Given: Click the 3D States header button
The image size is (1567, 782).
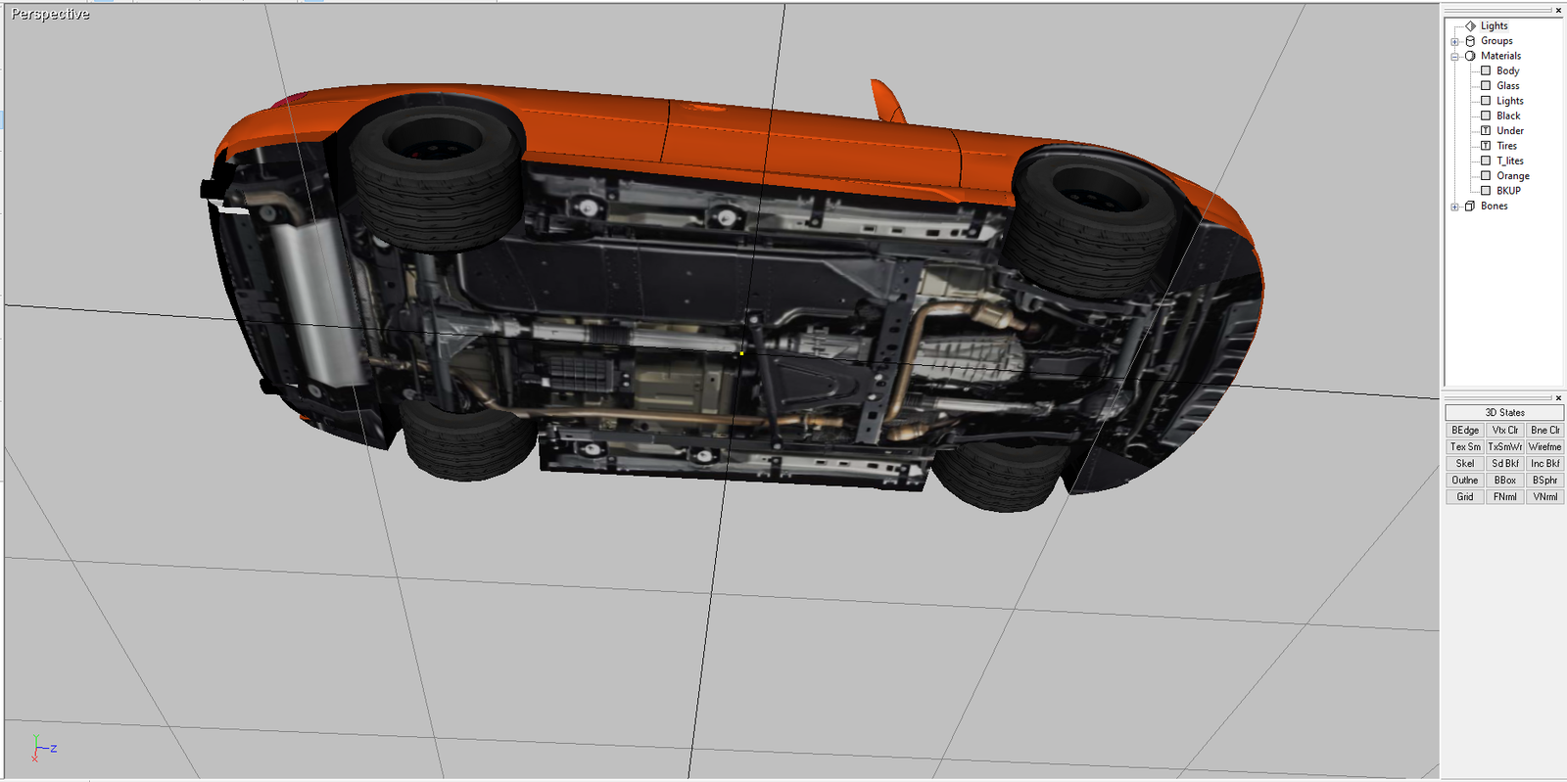Looking at the screenshot, I should 1504,413.
